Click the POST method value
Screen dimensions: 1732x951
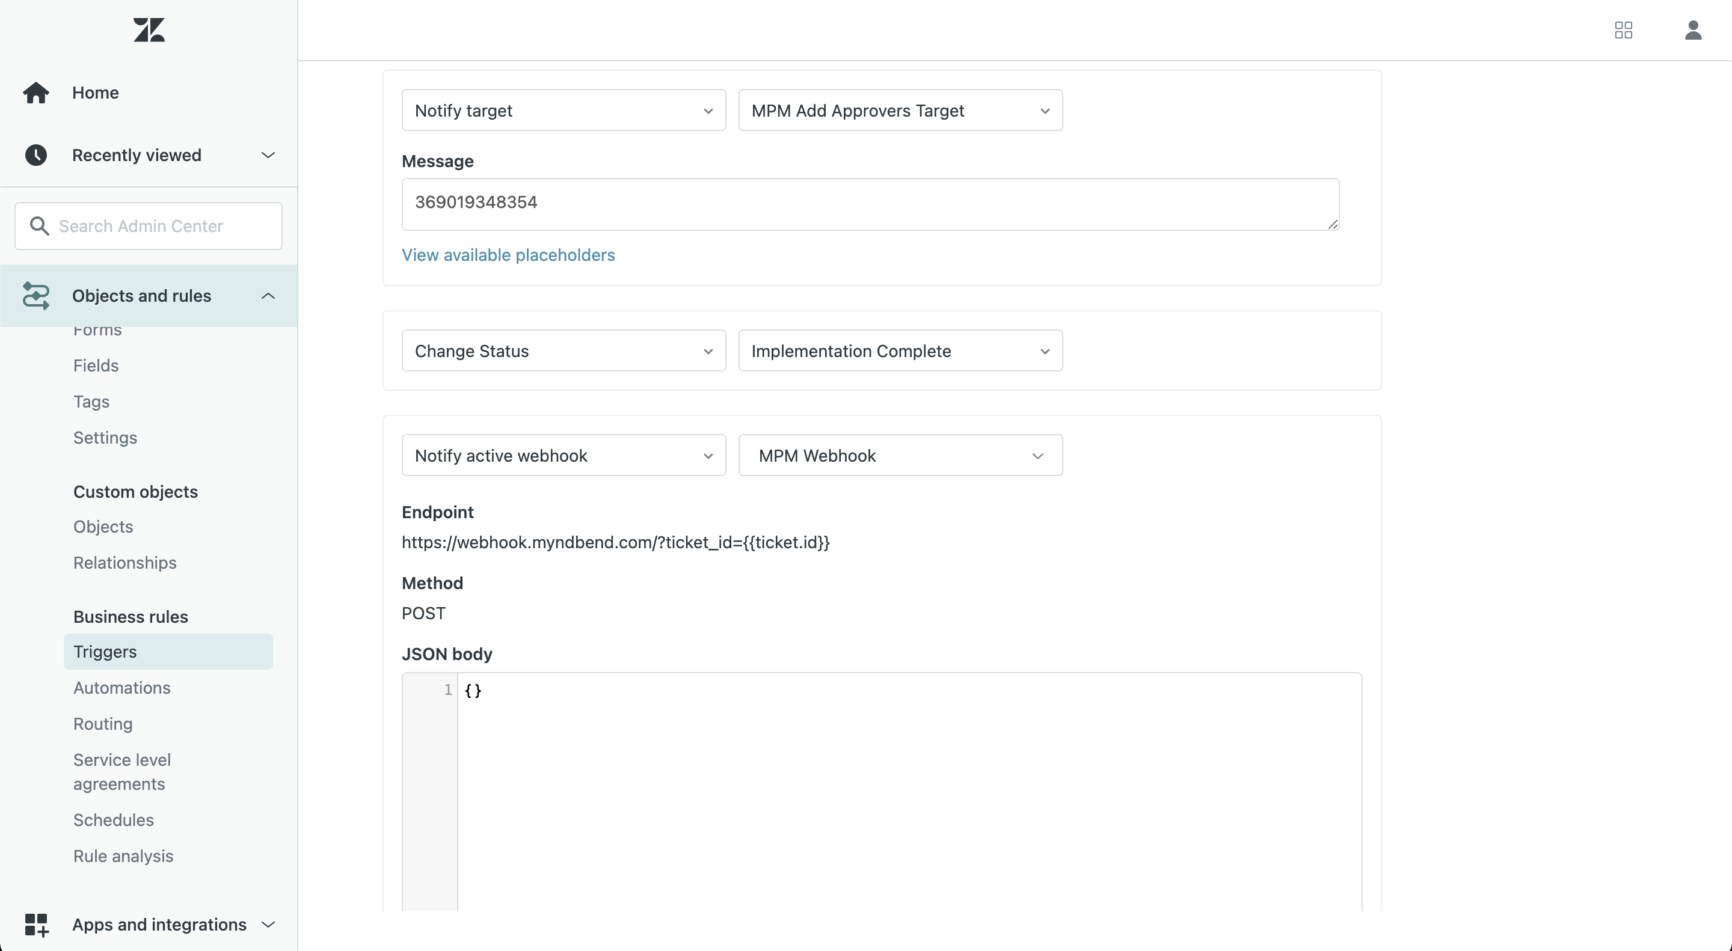[x=423, y=614]
